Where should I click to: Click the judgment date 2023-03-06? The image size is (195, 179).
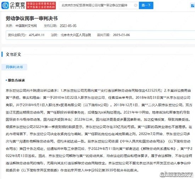tap(121, 35)
